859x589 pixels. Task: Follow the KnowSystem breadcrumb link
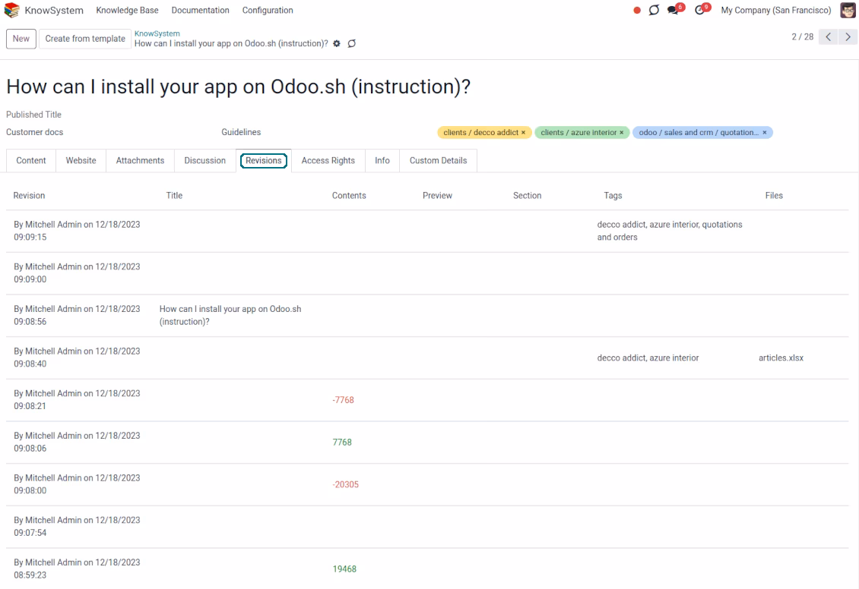coord(157,33)
